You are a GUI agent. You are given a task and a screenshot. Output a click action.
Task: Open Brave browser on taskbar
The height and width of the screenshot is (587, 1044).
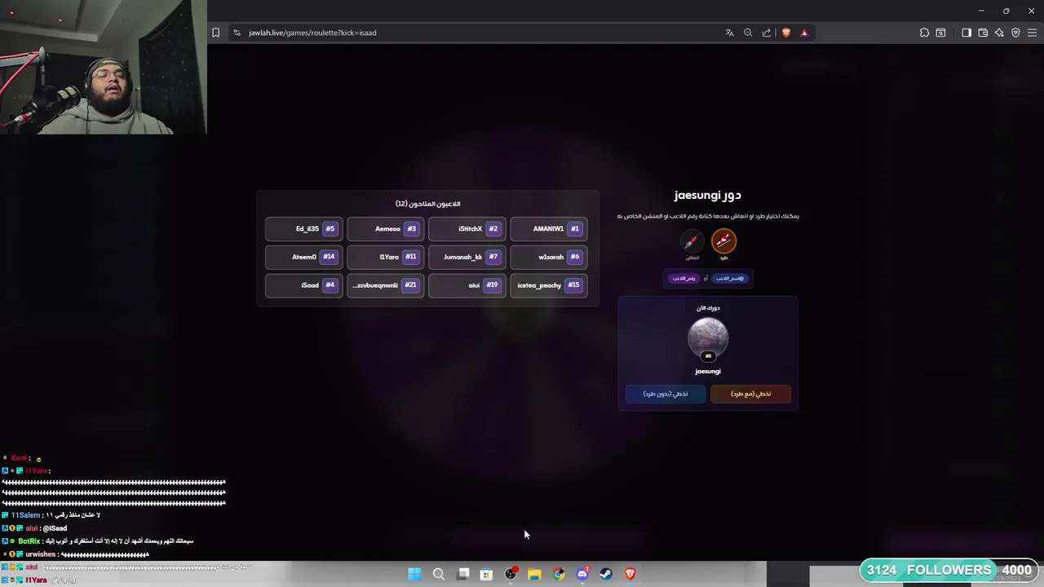[x=630, y=574]
